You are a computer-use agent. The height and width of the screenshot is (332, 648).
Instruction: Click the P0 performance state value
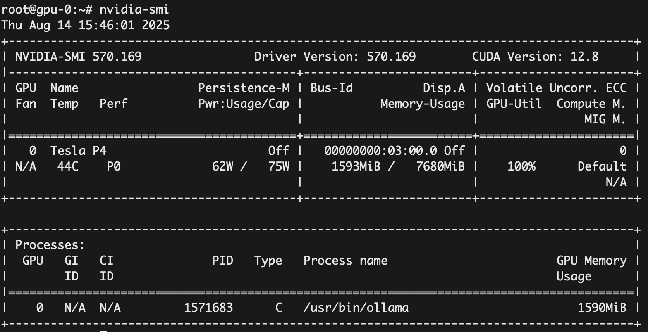click(113, 166)
